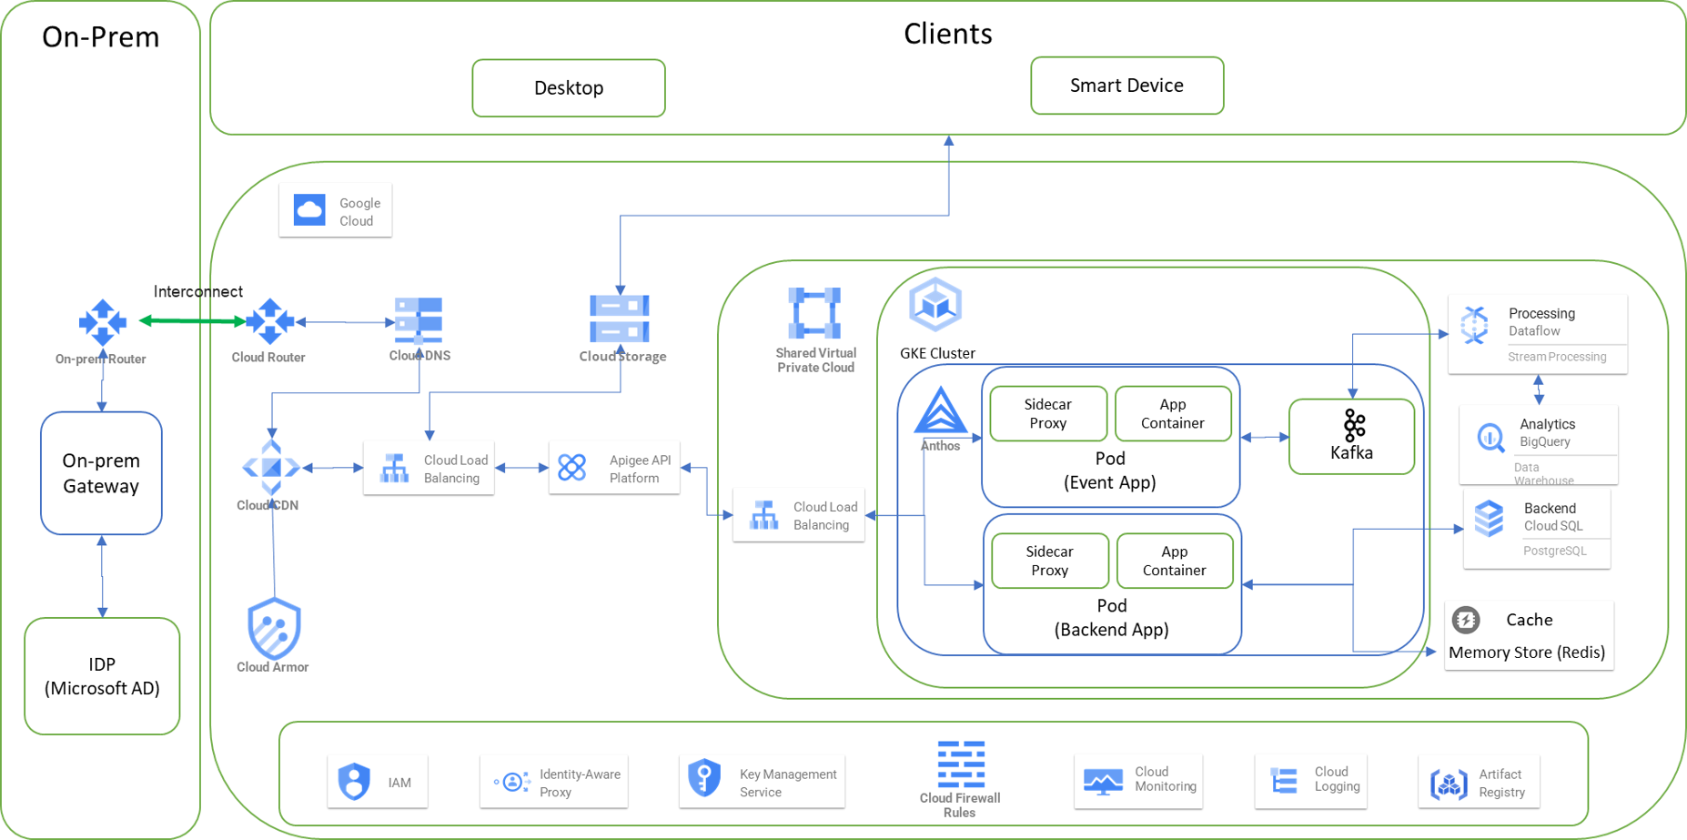
Task: Select the Pod (Event App) label
Action: click(1110, 471)
